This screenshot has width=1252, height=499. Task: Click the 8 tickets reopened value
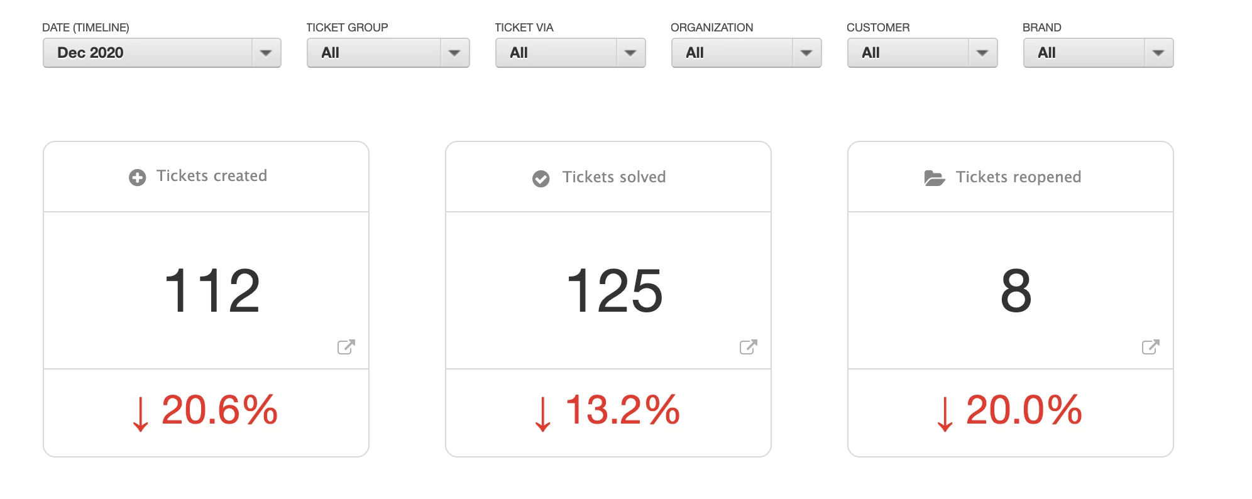pyautogui.click(x=1016, y=290)
